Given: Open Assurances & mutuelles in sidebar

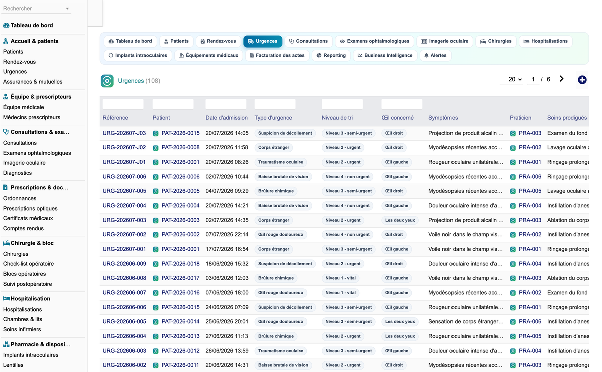Looking at the screenshot, I should coord(33,82).
